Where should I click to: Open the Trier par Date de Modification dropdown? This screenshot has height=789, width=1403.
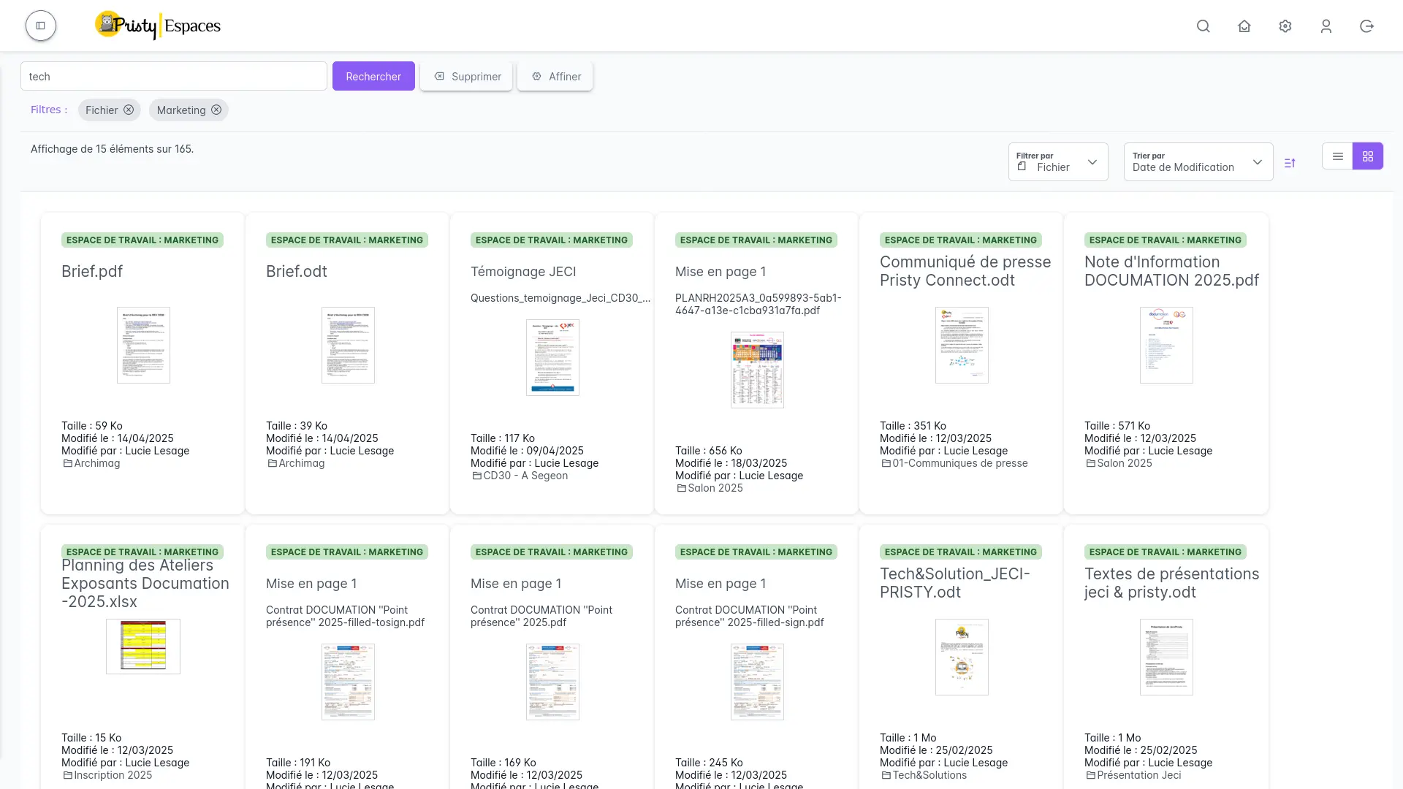(x=1198, y=161)
